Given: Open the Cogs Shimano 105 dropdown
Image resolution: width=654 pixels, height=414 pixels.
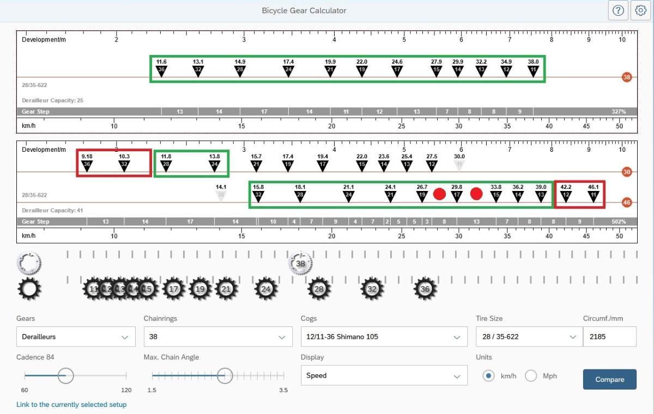Looking at the screenshot, I should [384, 337].
